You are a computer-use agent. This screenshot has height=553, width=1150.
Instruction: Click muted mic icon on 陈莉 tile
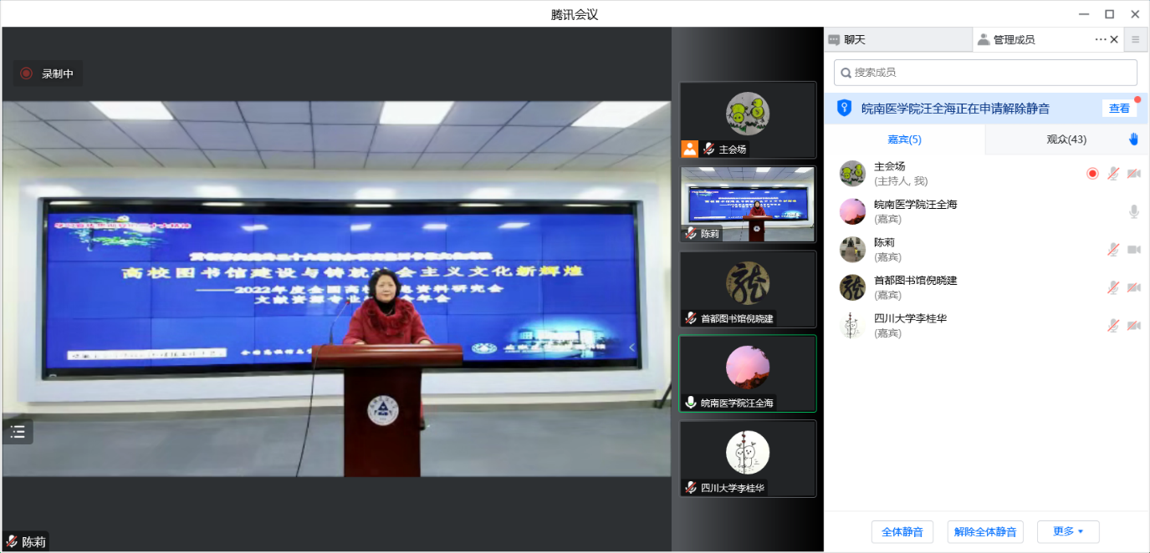(691, 234)
